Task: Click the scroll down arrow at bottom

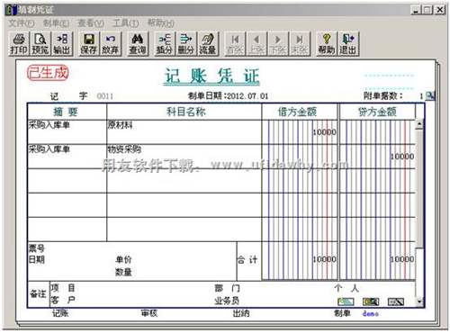Action: point(419,301)
